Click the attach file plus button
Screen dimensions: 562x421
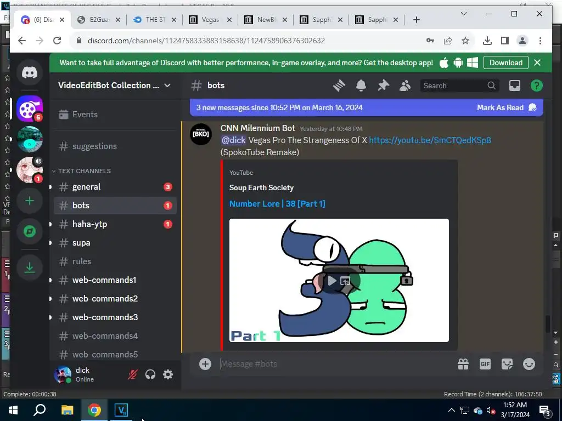(x=205, y=364)
